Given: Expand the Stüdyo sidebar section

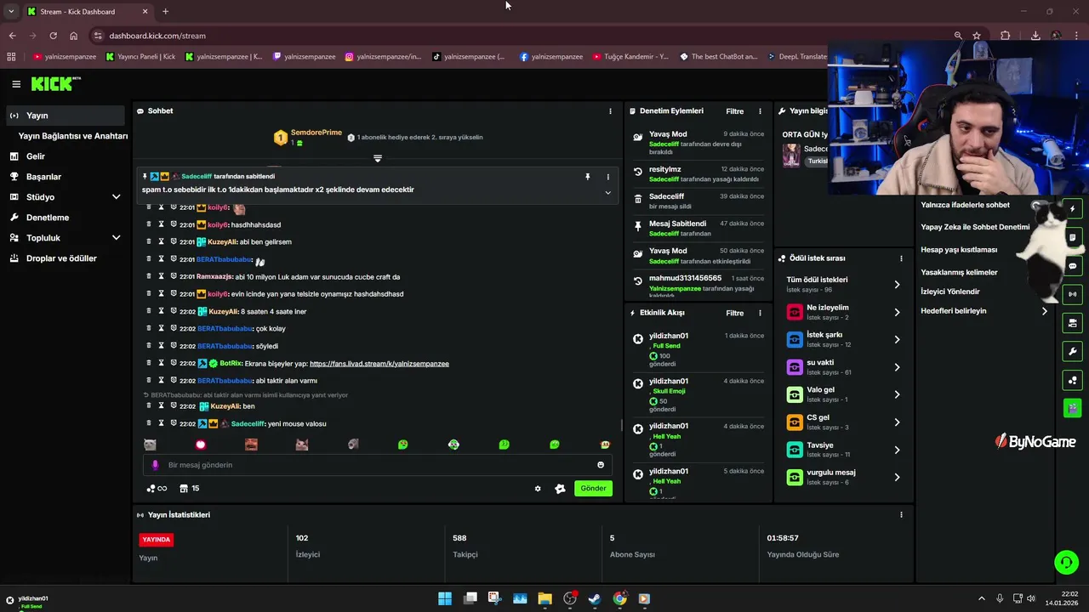Looking at the screenshot, I should (x=117, y=197).
